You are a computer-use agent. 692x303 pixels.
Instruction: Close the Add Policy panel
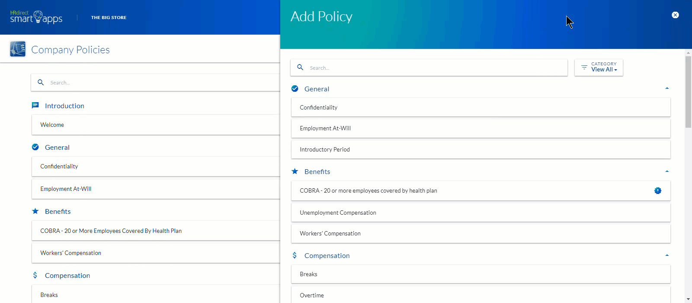(675, 15)
